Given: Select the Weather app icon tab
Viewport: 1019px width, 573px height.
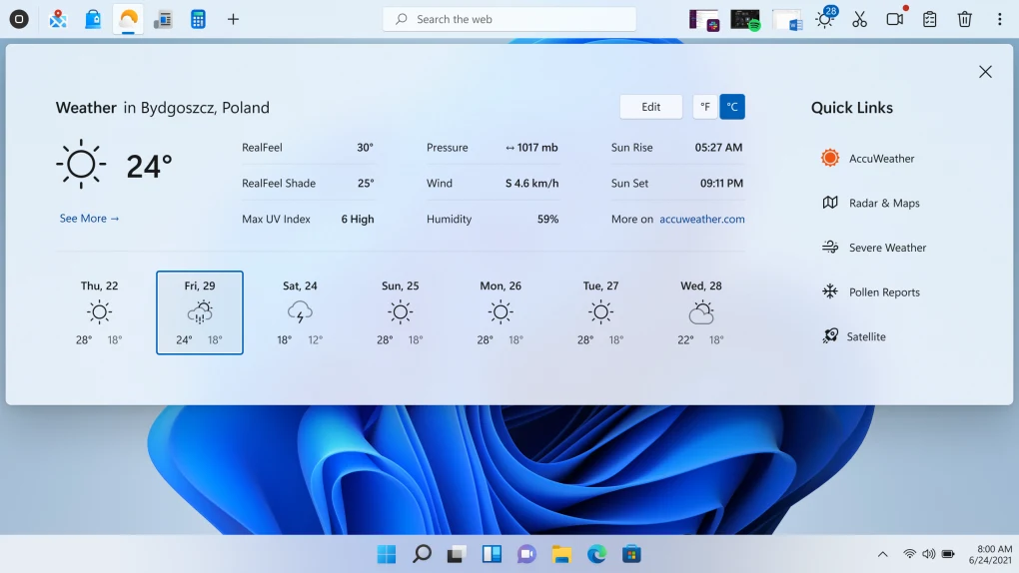Looking at the screenshot, I should [x=128, y=19].
